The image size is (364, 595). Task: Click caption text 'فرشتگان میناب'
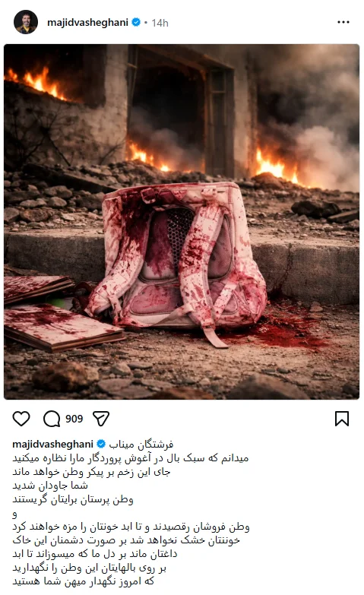click(x=141, y=444)
